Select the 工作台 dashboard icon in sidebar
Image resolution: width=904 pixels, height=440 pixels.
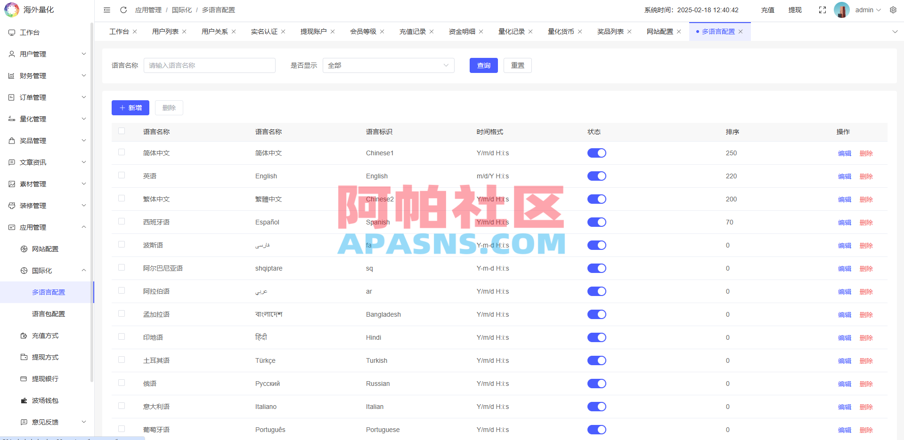[11, 32]
